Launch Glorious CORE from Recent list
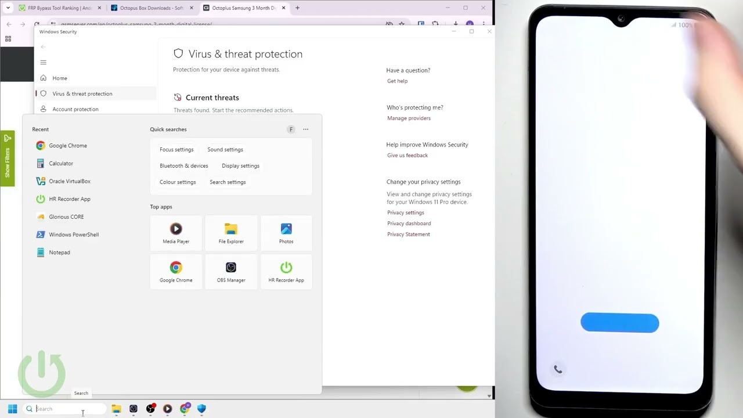 (x=60, y=217)
